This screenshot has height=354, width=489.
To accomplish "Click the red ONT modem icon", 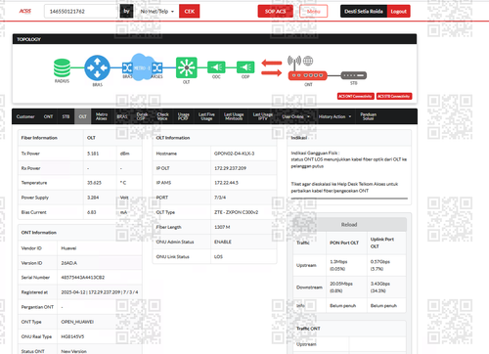I will coord(307,75).
